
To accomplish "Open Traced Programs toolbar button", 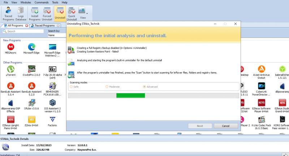I will 8,14.
